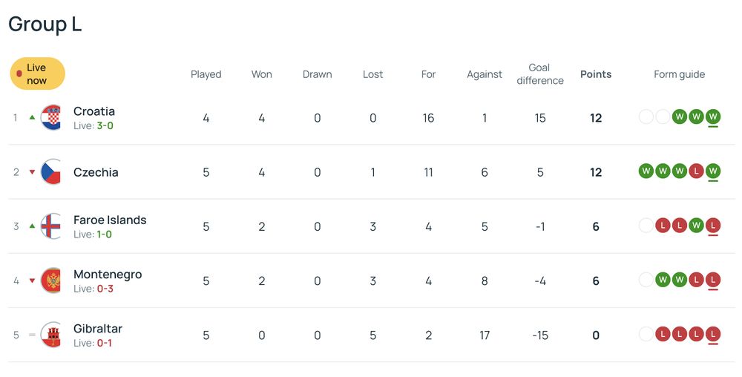The width and height of the screenshot is (742, 377).
Task: Click Gibraltar's latest underlined L form result
Action: (713, 334)
